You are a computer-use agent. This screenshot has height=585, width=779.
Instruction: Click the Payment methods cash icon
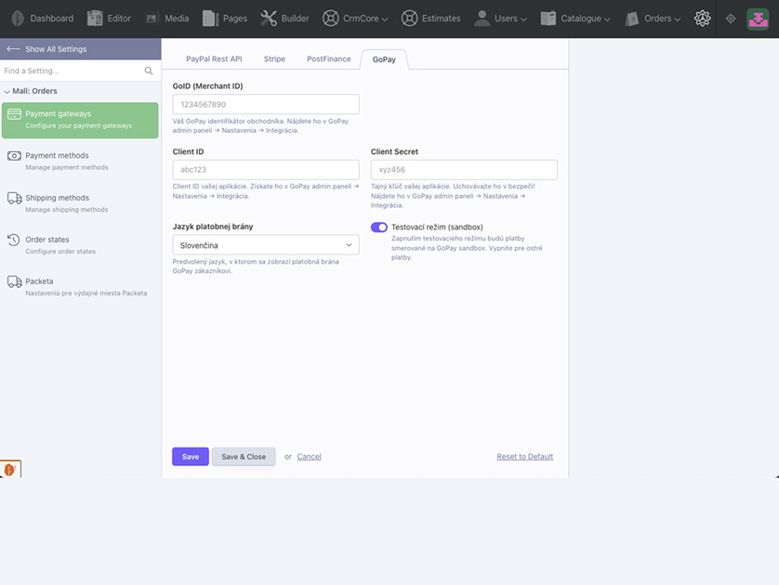pos(14,156)
